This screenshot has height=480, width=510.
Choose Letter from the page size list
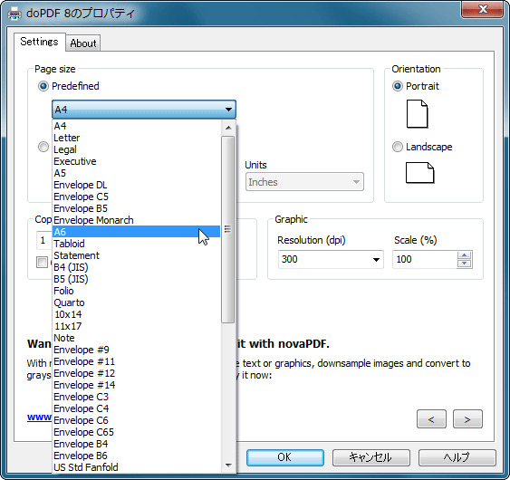136,138
